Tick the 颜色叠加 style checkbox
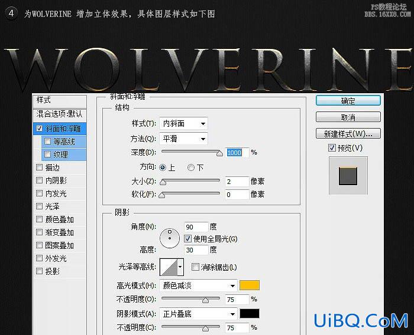Viewport: 414px width, 335px height. point(39,219)
